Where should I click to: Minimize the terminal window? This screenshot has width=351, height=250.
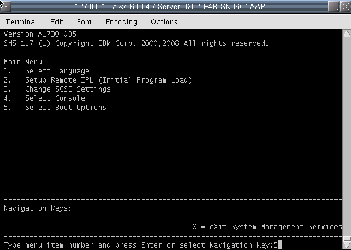(333, 6)
